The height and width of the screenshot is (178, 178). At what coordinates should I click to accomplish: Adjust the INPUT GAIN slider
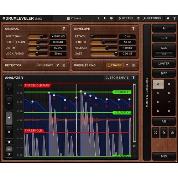[38, 36]
